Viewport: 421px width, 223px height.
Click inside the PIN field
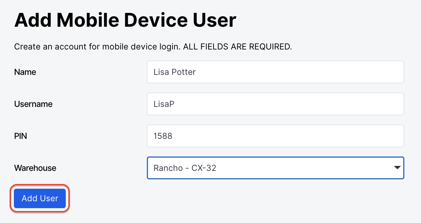click(x=275, y=136)
